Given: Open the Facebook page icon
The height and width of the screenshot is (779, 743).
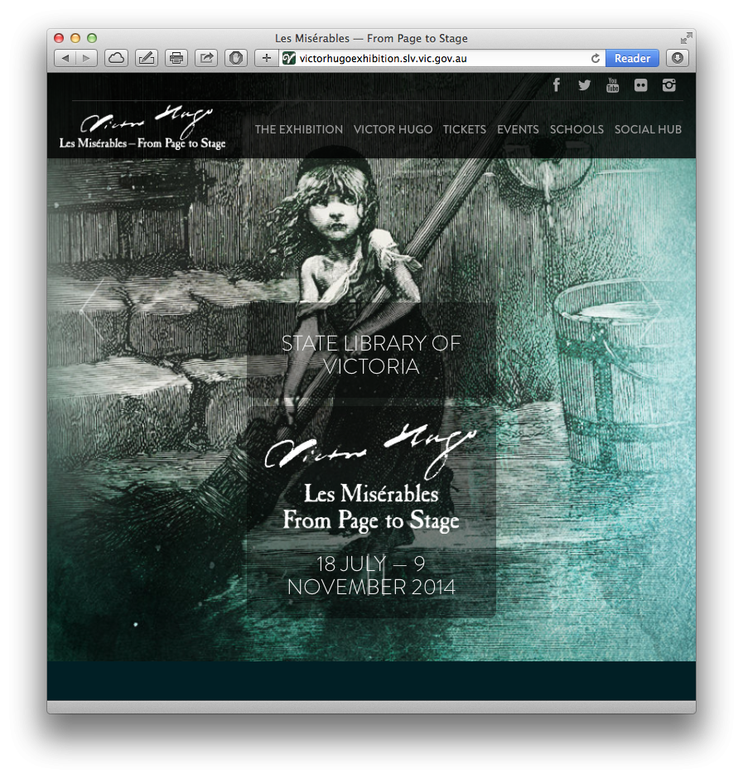Looking at the screenshot, I should pyautogui.click(x=557, y=85).
